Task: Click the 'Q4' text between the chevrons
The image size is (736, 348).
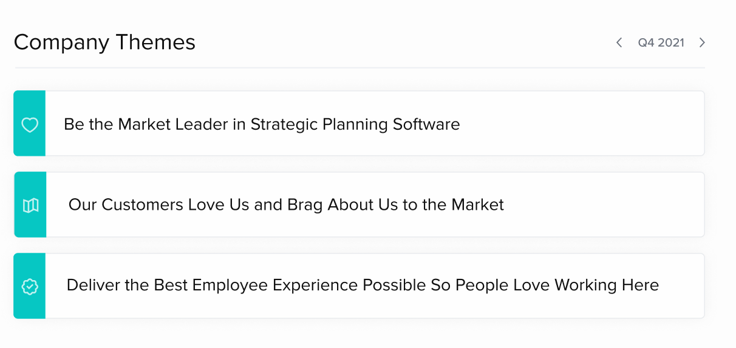Action: coord(646,42)
